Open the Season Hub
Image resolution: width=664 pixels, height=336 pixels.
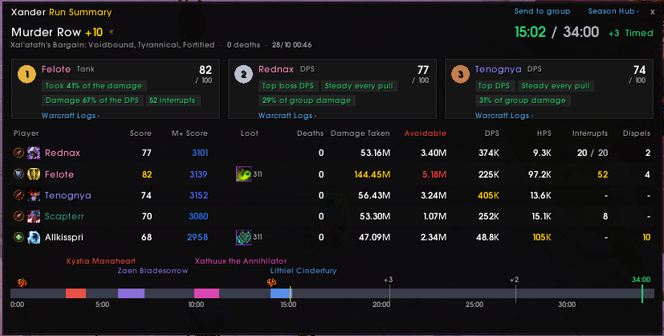(613, 11)
